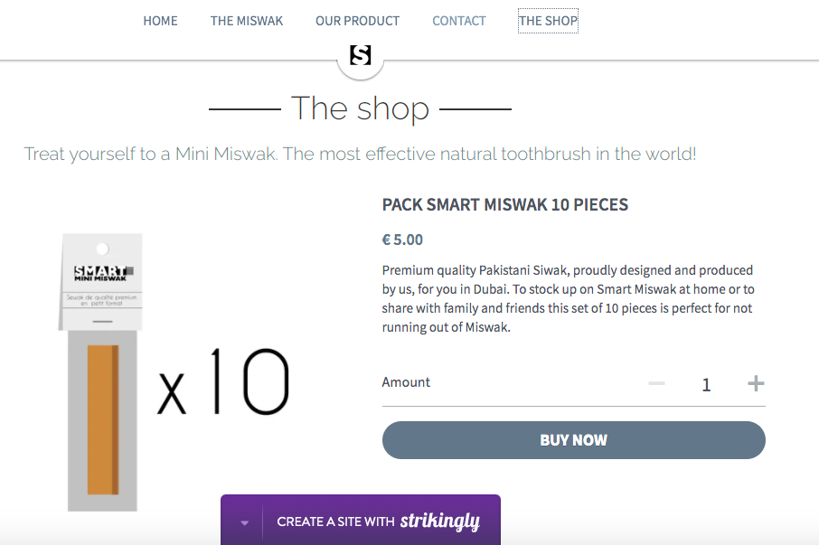Click the € 5.00 price label
The width and height of the screenshot is (819, 545).
coord(400,239)
